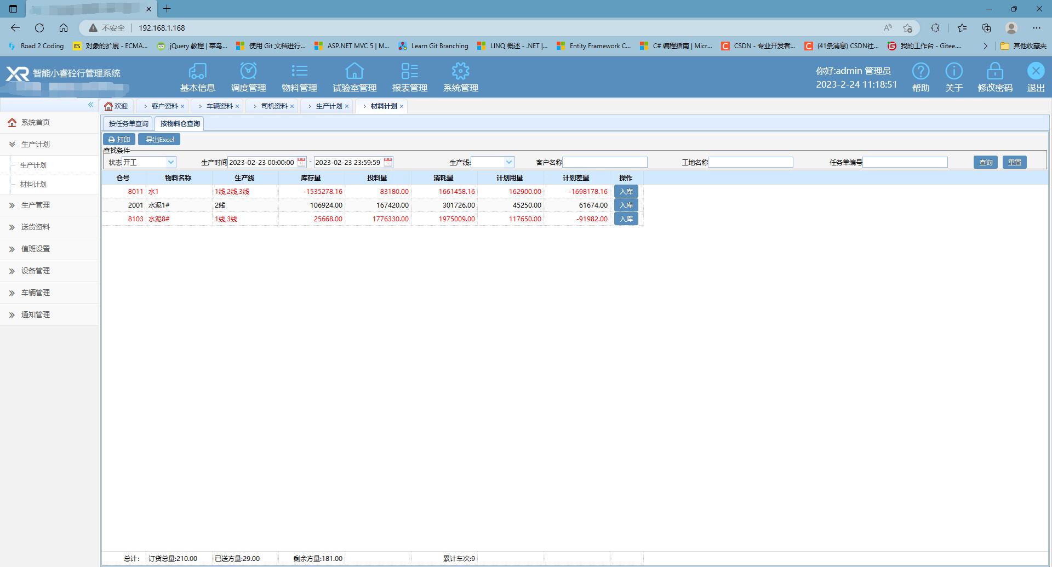Go back in browser

point(15,27)
